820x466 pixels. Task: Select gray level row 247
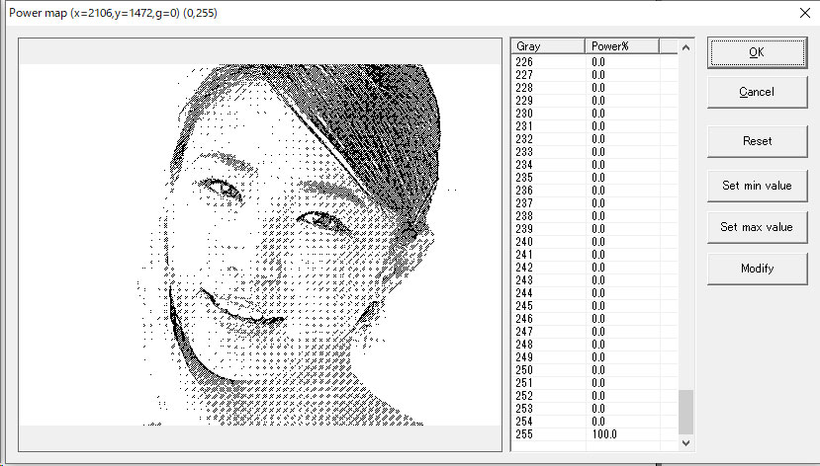pos(594,332)
